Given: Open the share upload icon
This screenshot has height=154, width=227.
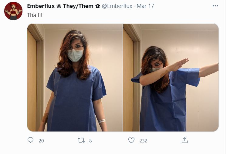Looking at the screenshot, I should click(x=185, y=140).
